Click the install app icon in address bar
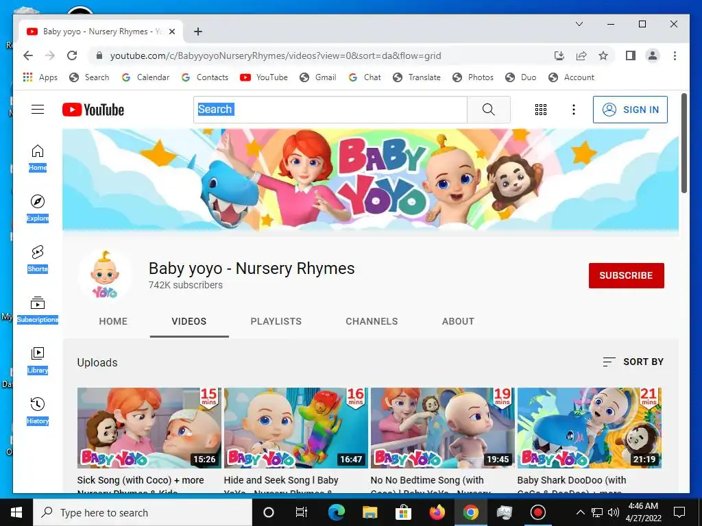Image resolution: width=702 pixels, height=526 pixels. (559, 55)
